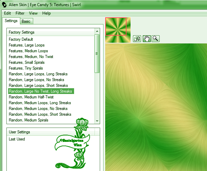Open the Edit menu
Image resolution: width=207 pixels, height=171 pixels.
[7, 13]
